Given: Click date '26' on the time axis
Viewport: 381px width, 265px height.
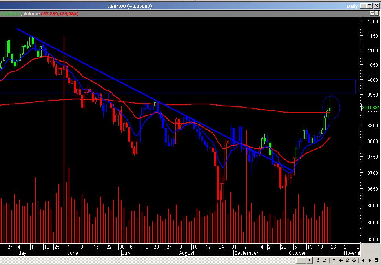Looking at the screenshot, I should point(333,247).
